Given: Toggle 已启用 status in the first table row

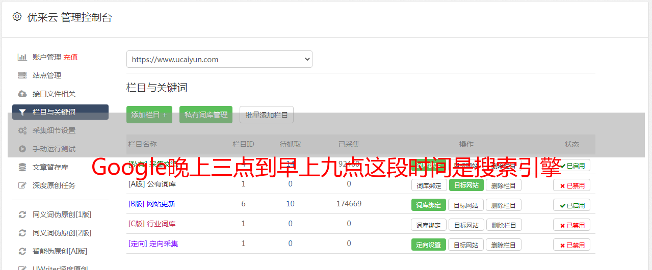Looking at the screenshot, I should [572, 166].
